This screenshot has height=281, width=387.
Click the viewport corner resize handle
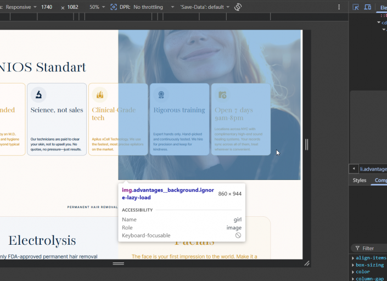(x=307, y=263)
